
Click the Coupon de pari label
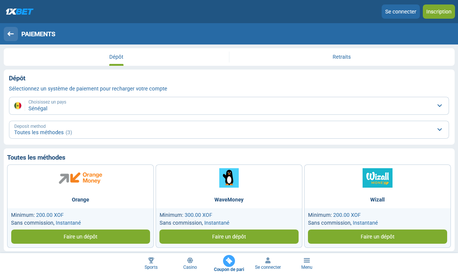(x=229, y=270)
